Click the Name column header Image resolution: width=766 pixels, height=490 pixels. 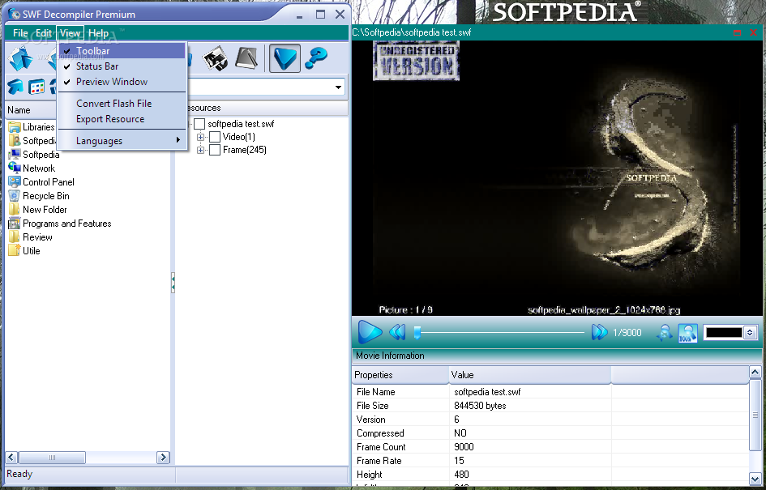(x=32, y=110)
